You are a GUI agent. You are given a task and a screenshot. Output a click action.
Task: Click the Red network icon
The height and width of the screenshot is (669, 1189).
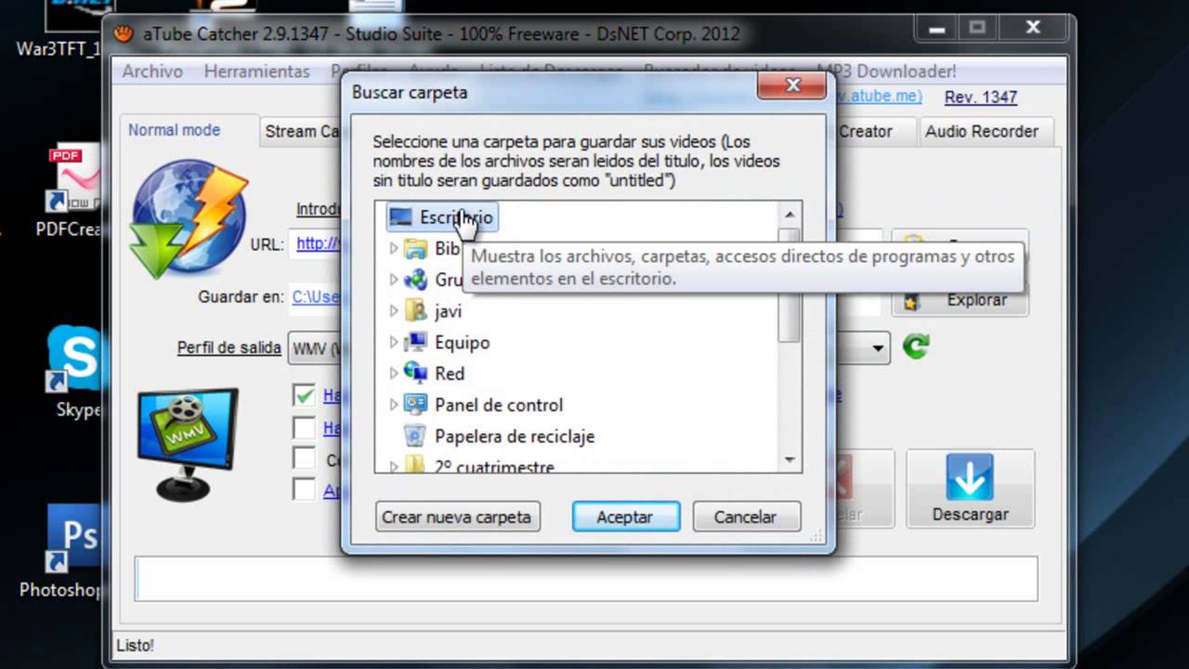(416, 373)
